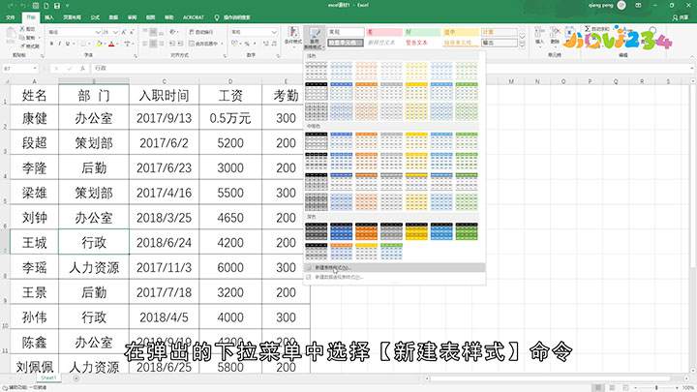Toggle Underline formatting button
Screen dimensions: 697x392
pyautogui.click(x=68, y=44)
